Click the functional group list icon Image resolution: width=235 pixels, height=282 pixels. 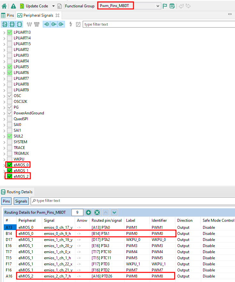[x=172, y=6]
